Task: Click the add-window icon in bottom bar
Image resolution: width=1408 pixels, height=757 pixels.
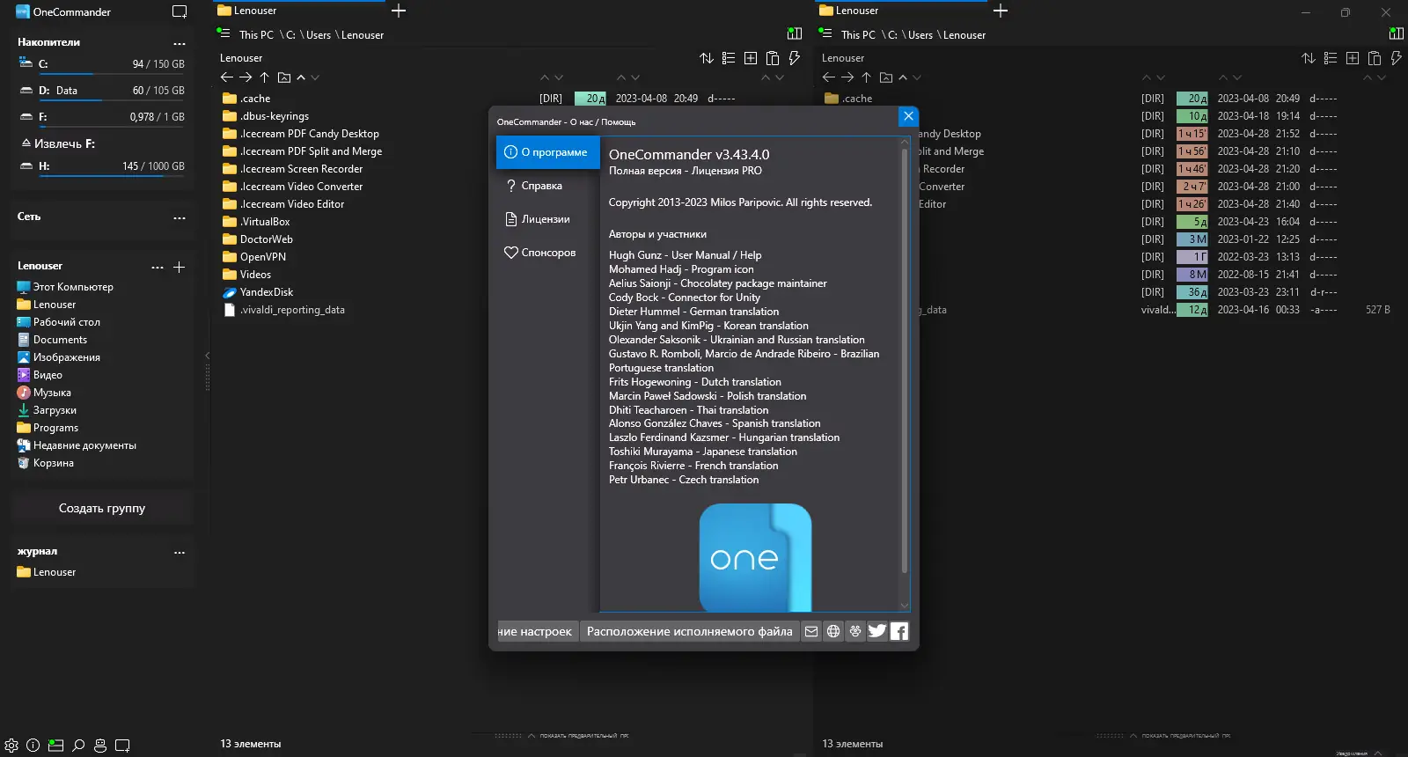Action: coord(123,746)
